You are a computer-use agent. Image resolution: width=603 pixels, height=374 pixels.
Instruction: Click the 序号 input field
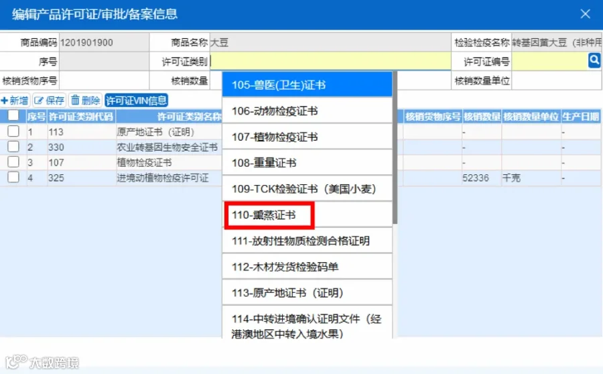pos(105,61)
